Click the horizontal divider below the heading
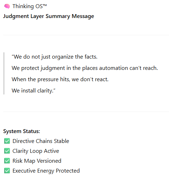169x180 pixels. (86, 35)
